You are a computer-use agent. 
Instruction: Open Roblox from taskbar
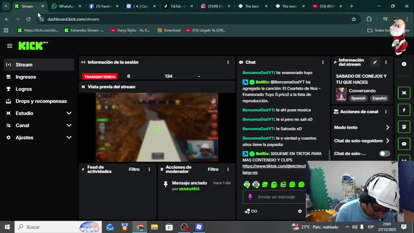point(199,227)
